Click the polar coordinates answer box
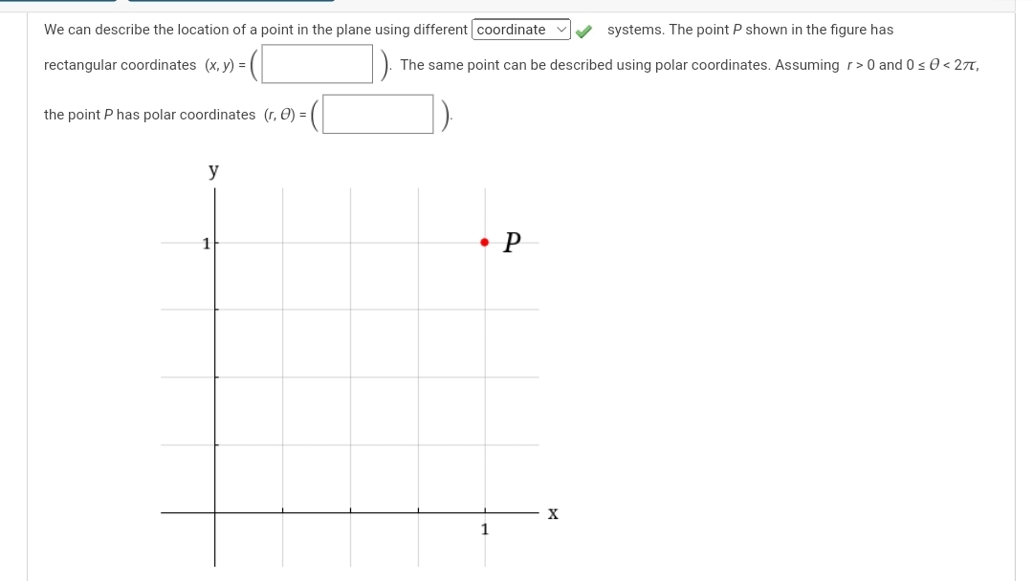1033x581 pixels. coord(377,114)
